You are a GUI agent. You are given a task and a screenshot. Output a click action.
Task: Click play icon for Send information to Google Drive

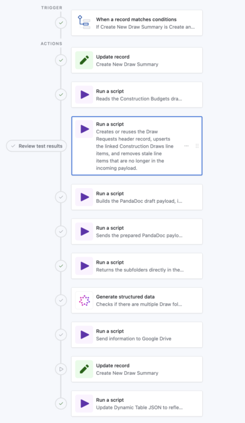(x=84, y=334)
